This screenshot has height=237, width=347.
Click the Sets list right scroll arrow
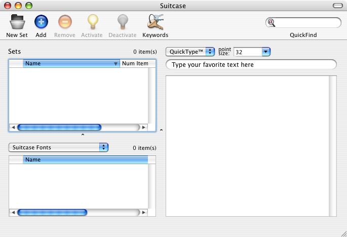tap(144, 128)
